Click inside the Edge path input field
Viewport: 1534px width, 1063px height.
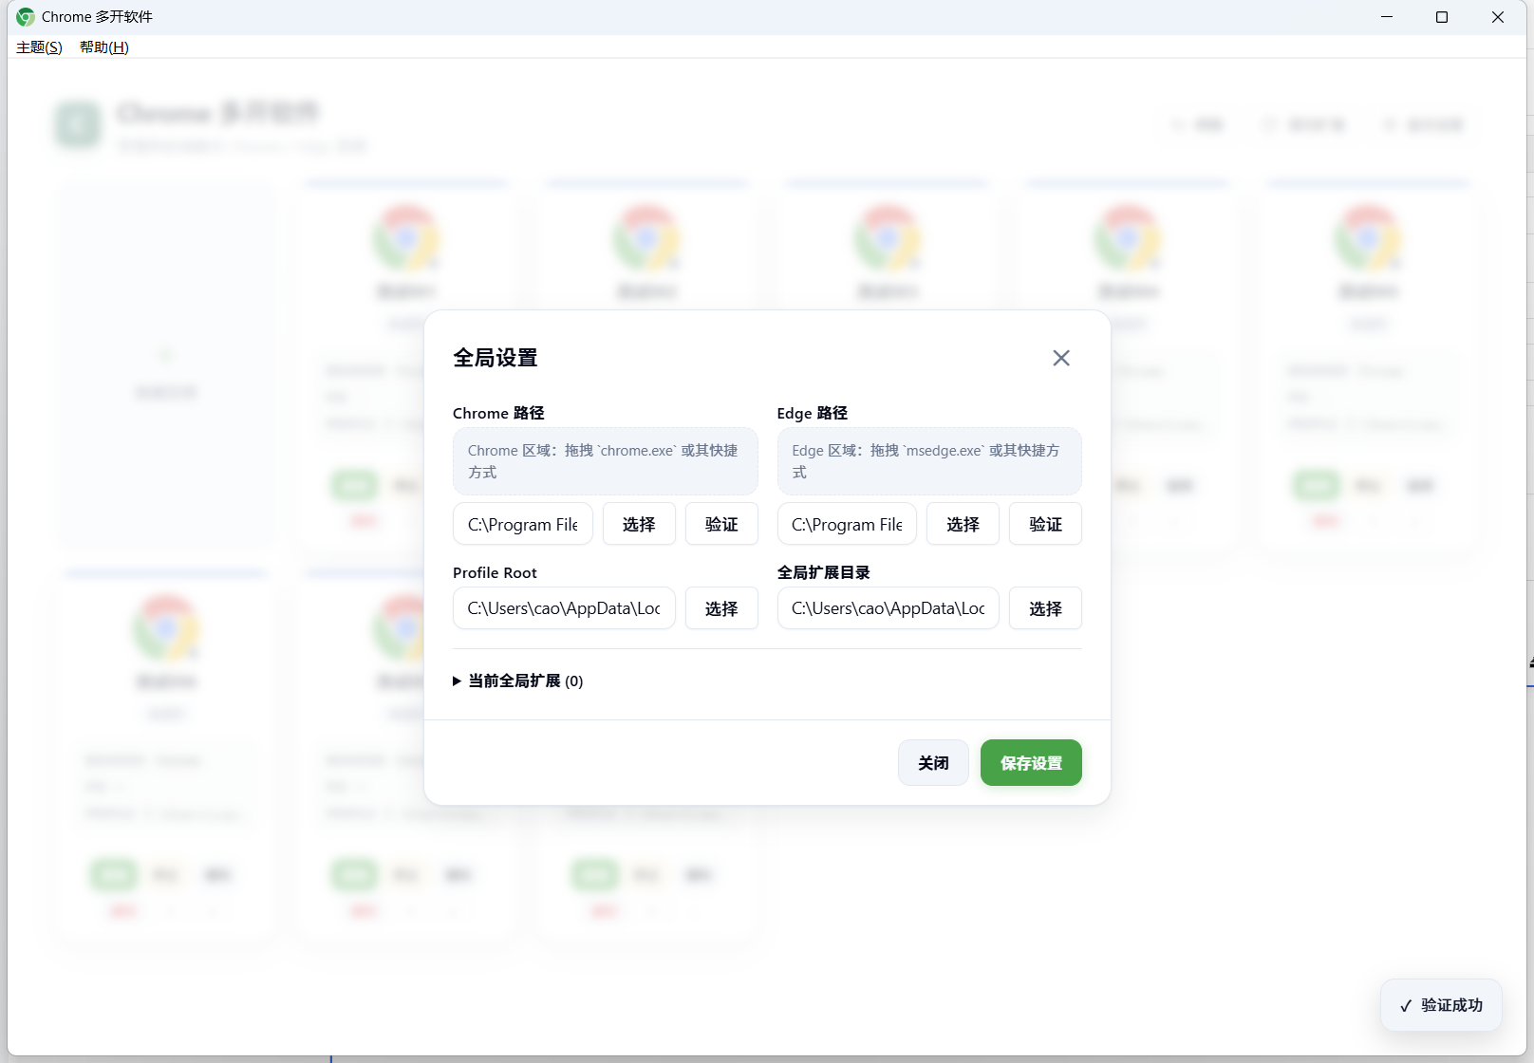pyautogui.click(x=846, y=523)
